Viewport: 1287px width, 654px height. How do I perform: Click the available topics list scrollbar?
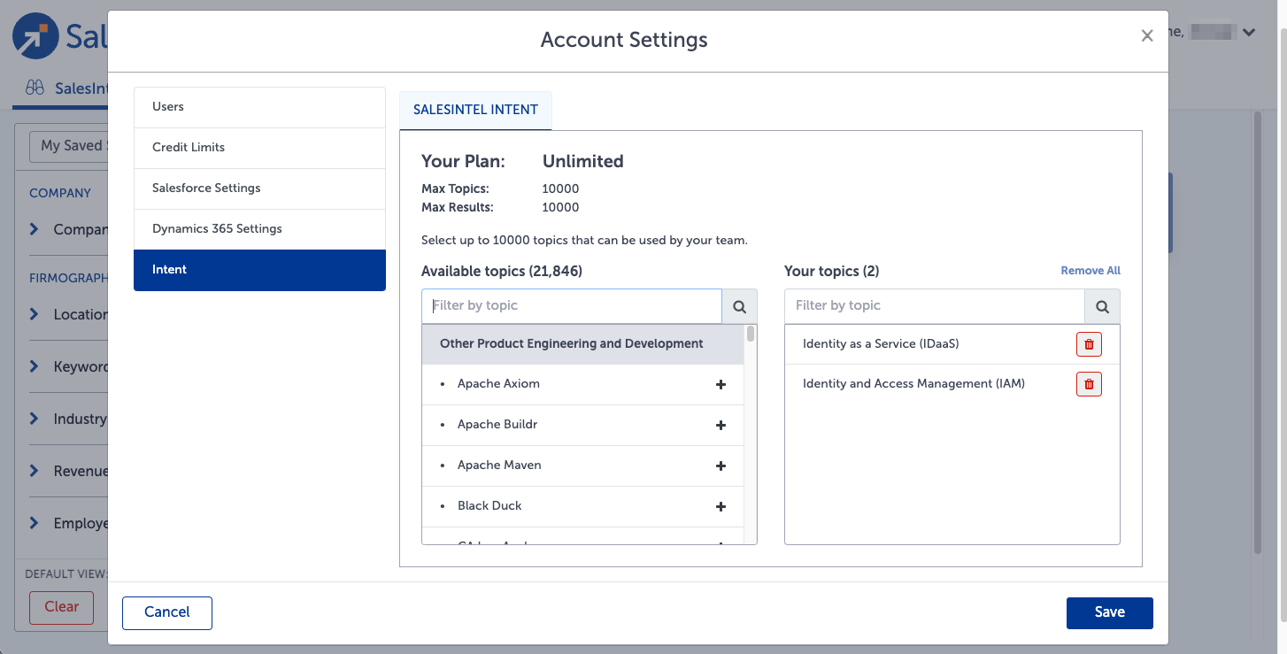(x=751, y=334)
